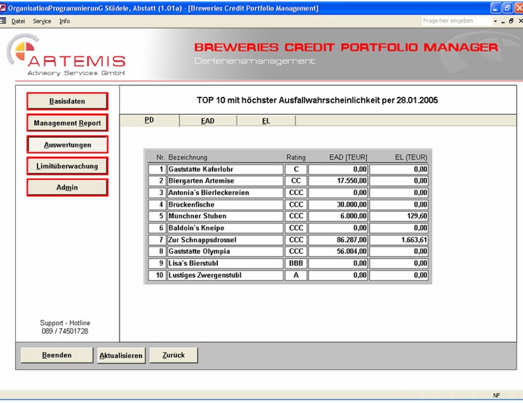The image size is (523, 403).
Task: Click the rating 'BBB' of Lisa`s Bierstübl
Action: pyautogui.click(x=296, y=263)
